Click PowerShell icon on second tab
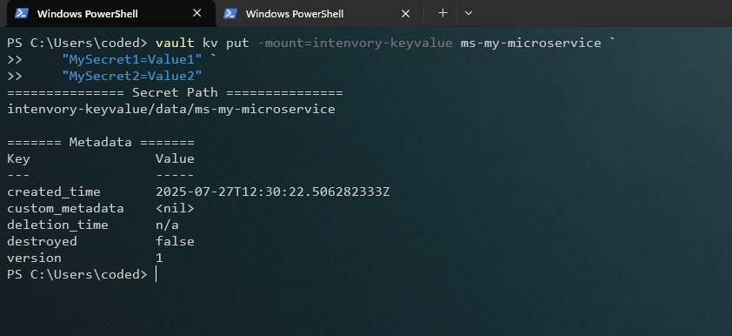The height and width of the screenshot is (336, 732). click(x=230, y=14)
